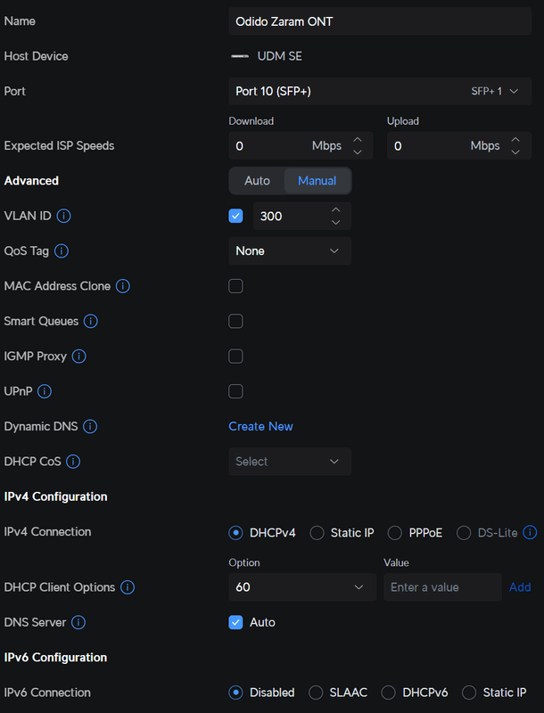The image size is (544, 713).
Task: Enable the Smart Queues checkbox
Action: (x=235, y=321)
